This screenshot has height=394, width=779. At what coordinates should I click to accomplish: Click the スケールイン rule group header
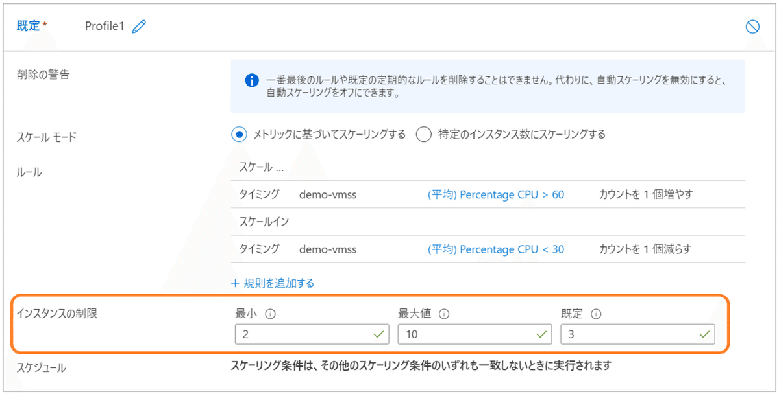(x=264, y=222)
